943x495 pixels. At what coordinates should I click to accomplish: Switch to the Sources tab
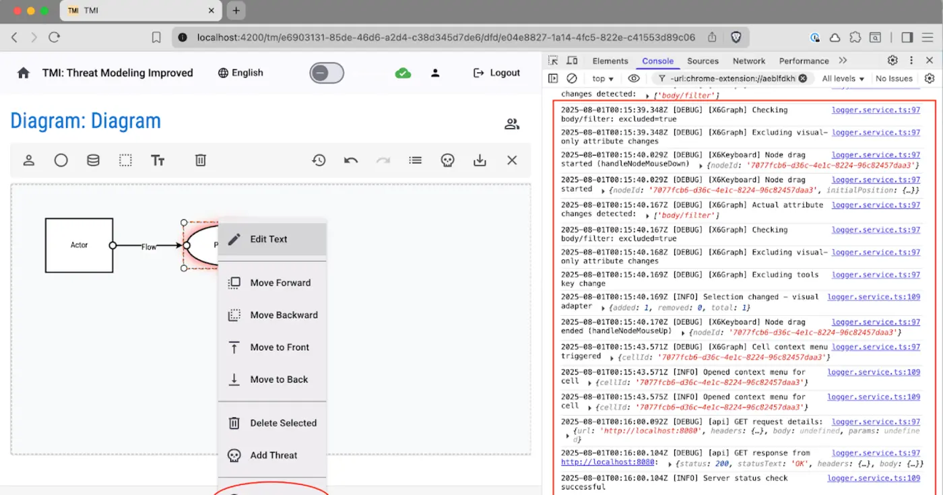pos(703,61)
